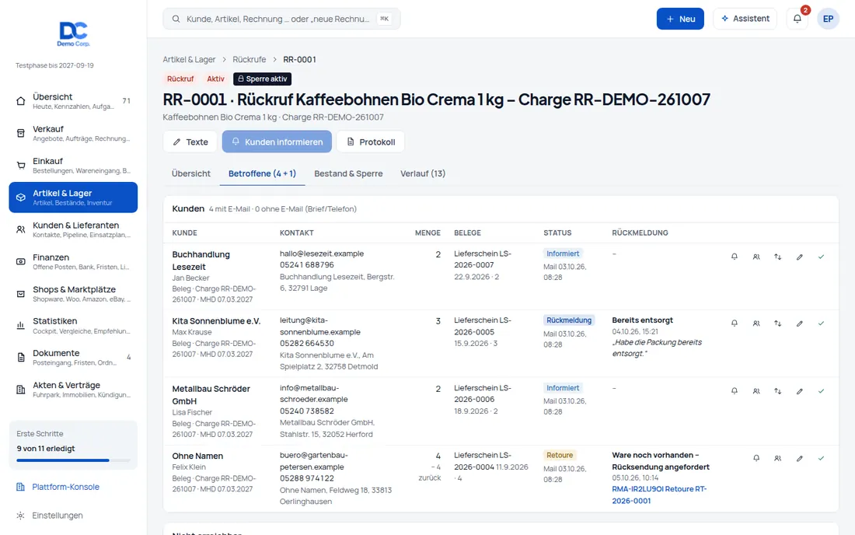Click customer name Kita Sonnenblume e.V.
855x535 pixels.
tap(217, 320)
